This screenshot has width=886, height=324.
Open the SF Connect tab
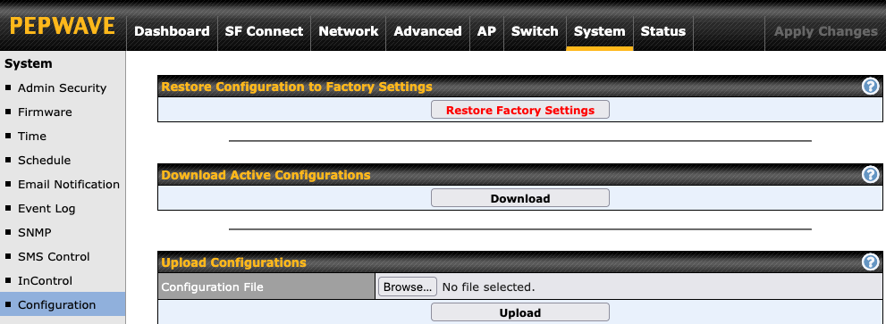(264, 31)
